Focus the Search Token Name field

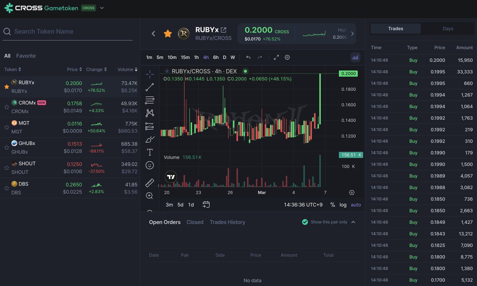coord(68,32)
